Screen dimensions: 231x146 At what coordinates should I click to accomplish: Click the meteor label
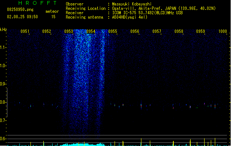point(52,11)
